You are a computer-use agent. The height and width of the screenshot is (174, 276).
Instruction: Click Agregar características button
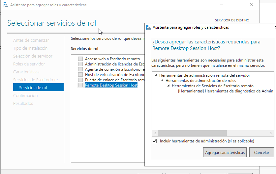coord(225,152)
